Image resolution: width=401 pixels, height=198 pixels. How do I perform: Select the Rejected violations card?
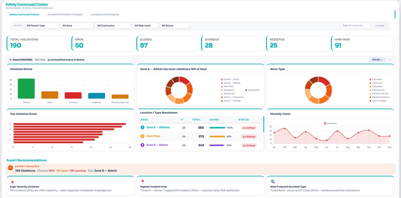[298, 43]
